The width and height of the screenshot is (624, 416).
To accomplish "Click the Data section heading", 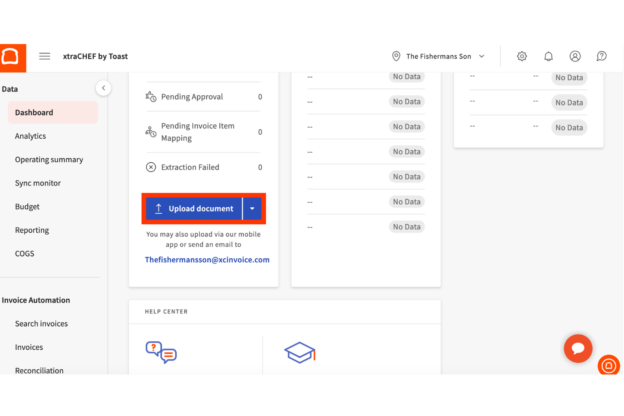I will (10, 89).
